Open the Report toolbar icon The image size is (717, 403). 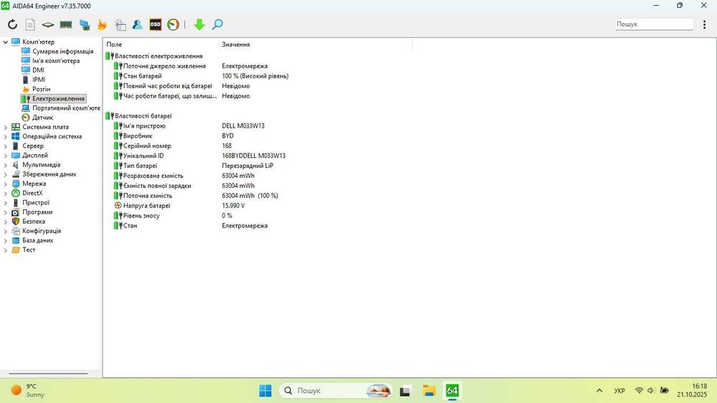(x=30, y=24)
